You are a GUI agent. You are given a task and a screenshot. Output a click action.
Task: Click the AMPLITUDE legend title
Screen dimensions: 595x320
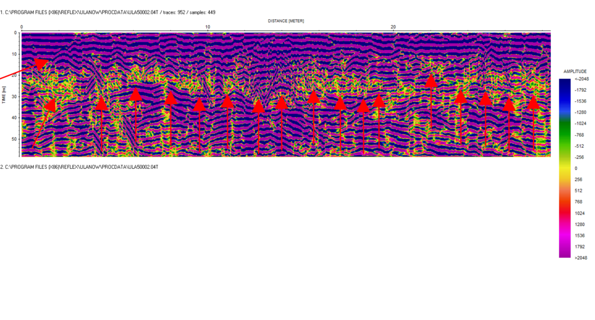tap(574, 71)
